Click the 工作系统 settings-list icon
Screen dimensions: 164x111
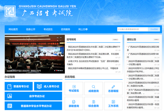pos(113,102)
